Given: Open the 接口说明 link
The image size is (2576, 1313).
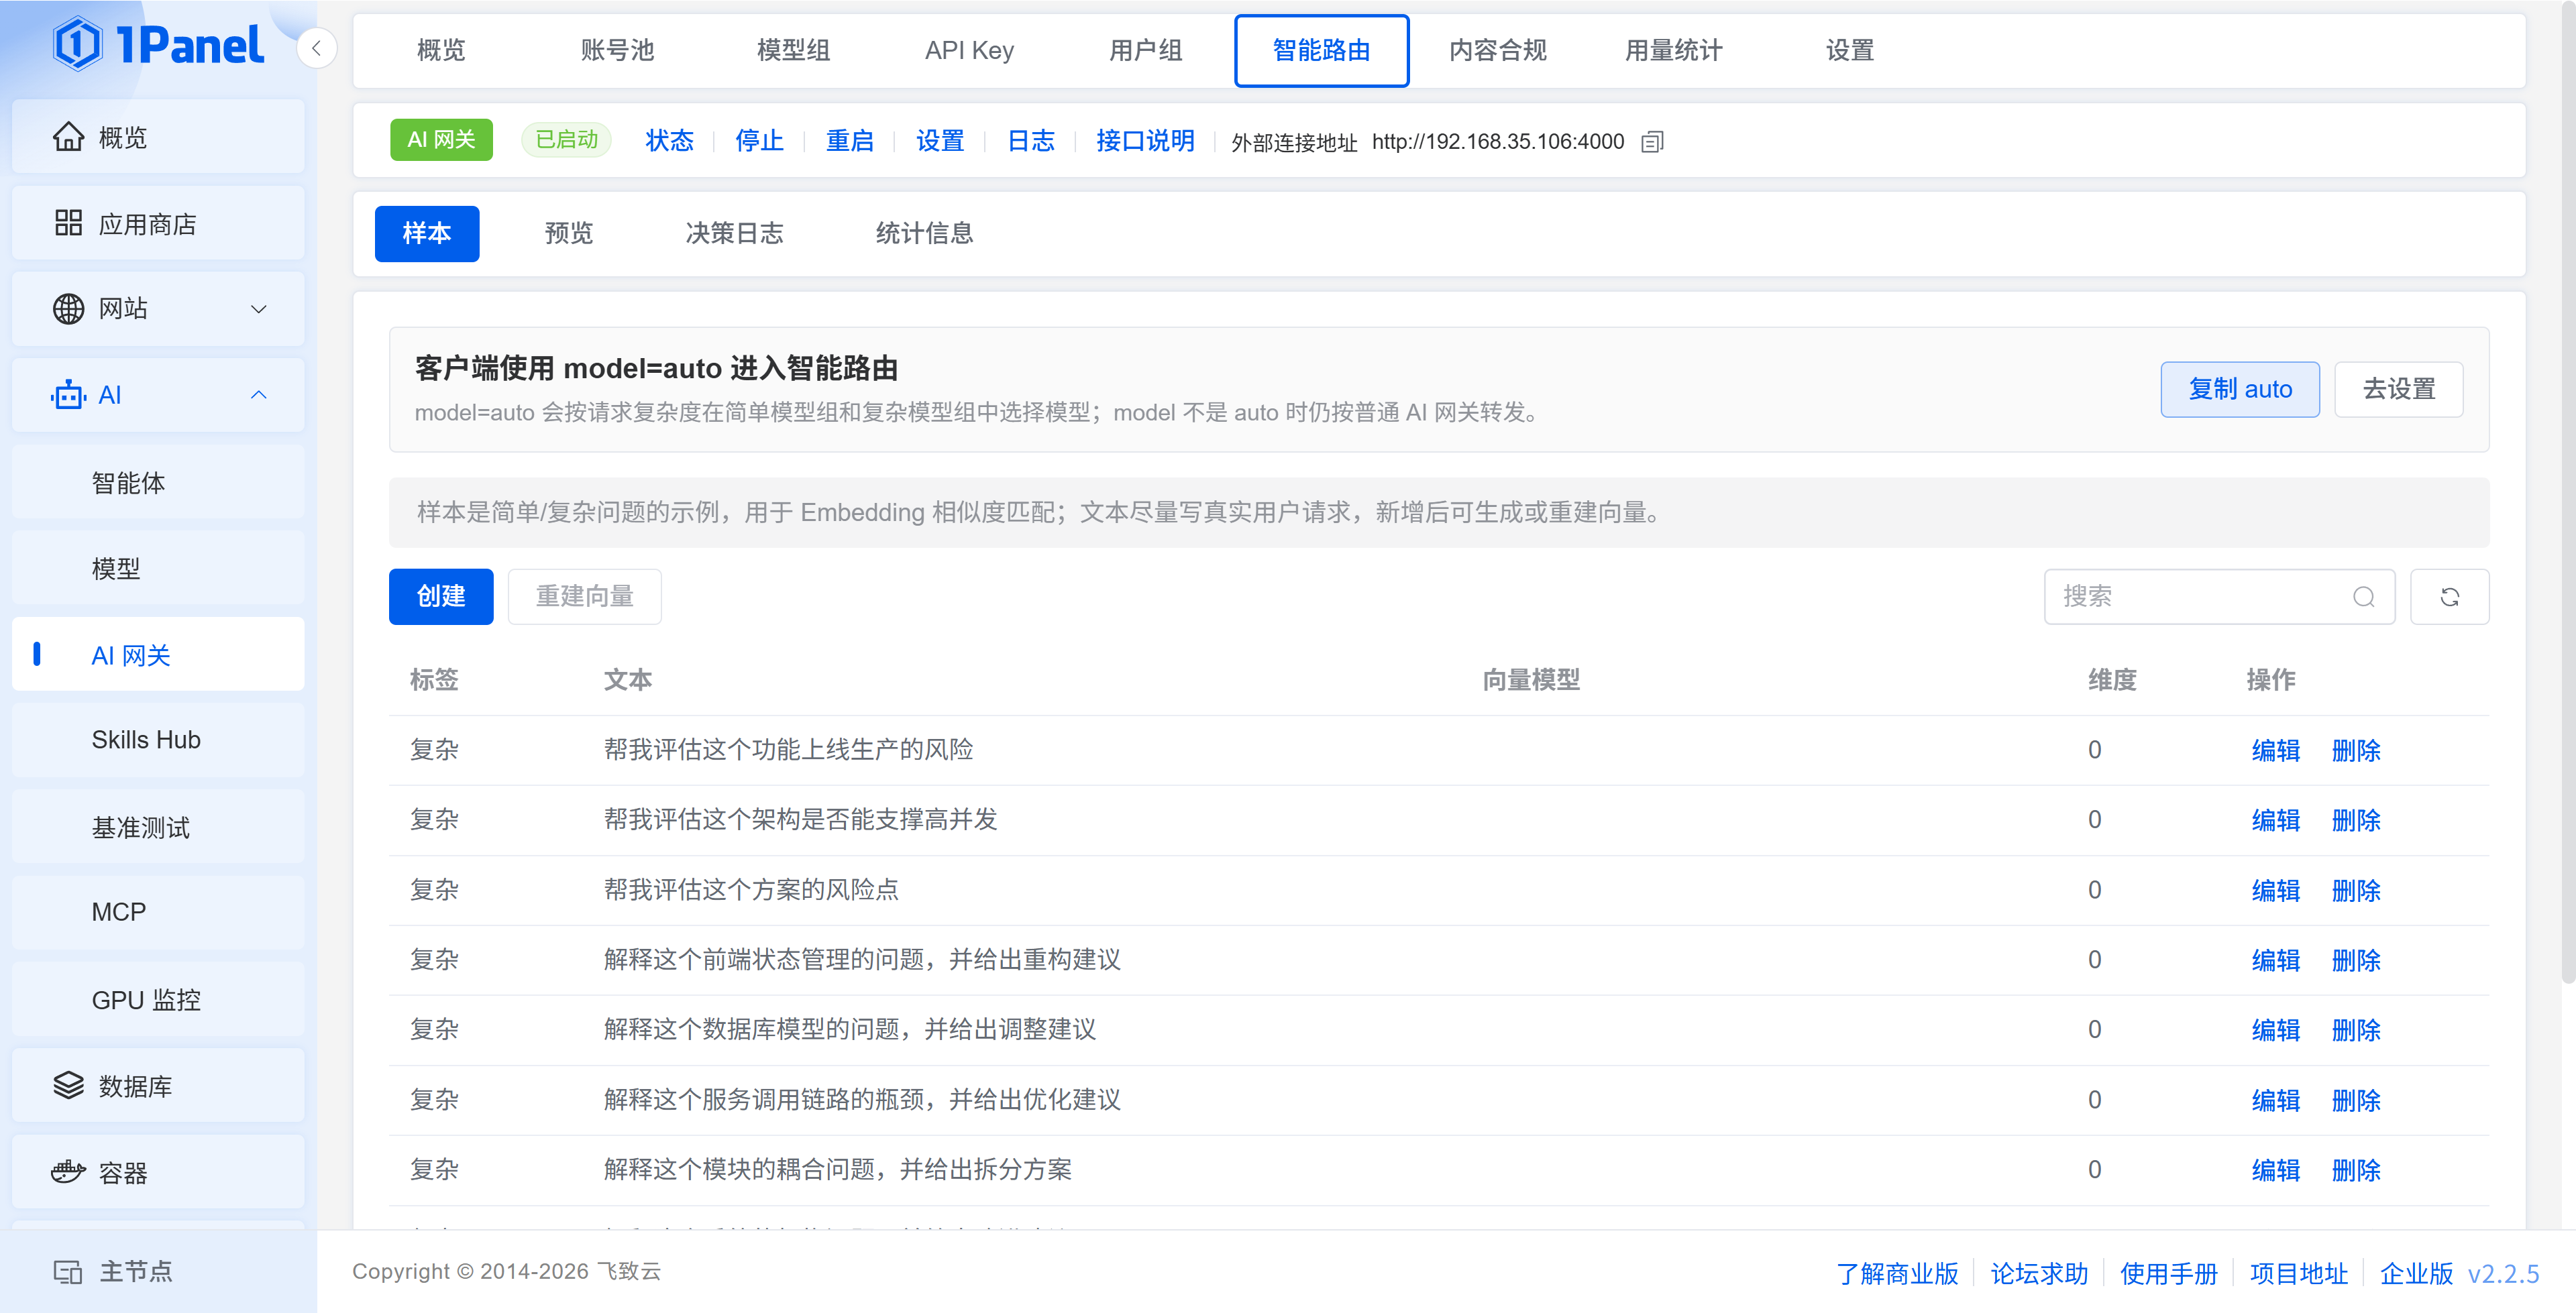Looking at the screenshot, I should tap(1145, 140).
